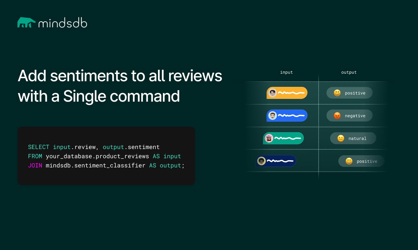Click the 'natural' output label
418x250 pixels.
[357, 138]
